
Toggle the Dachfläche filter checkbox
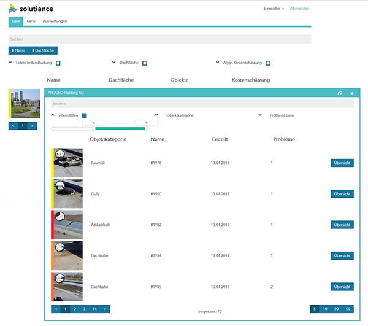[145, 63]
